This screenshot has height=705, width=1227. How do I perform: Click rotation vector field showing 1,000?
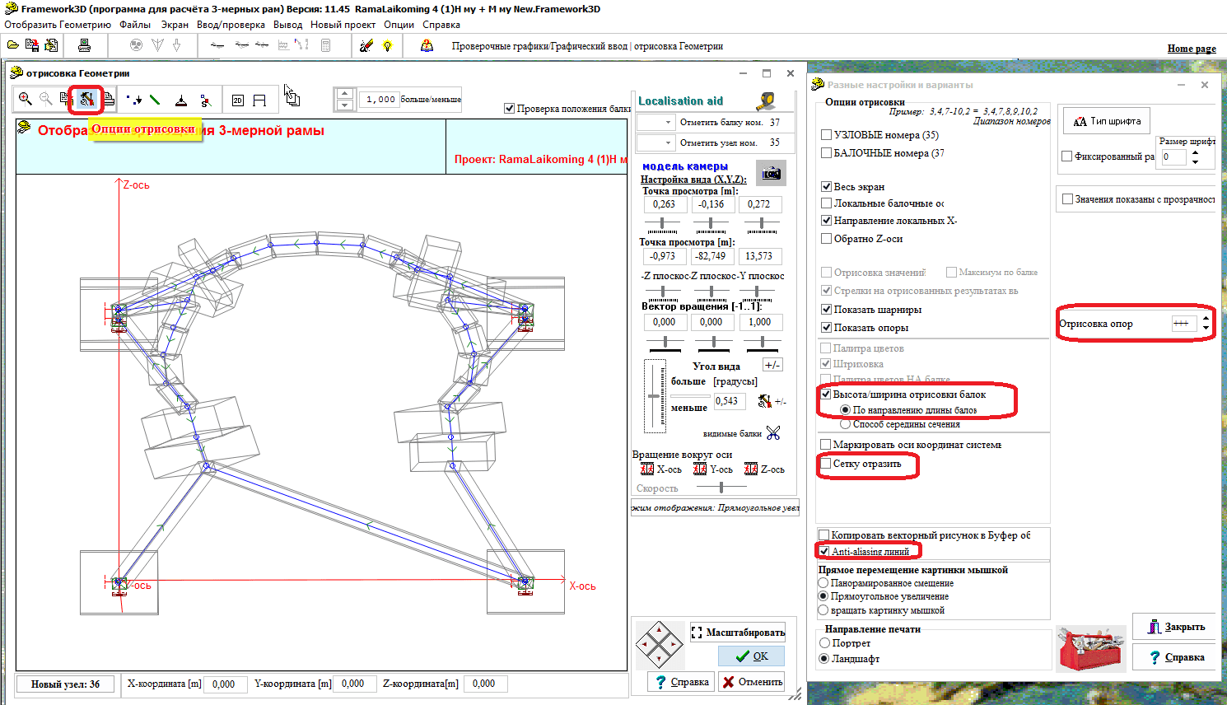[x=760, y=322]
